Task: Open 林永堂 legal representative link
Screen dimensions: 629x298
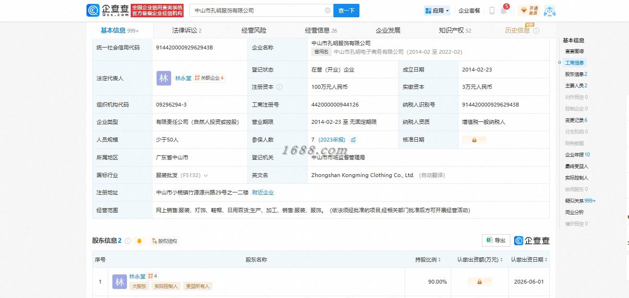Action: coord(183,78)
